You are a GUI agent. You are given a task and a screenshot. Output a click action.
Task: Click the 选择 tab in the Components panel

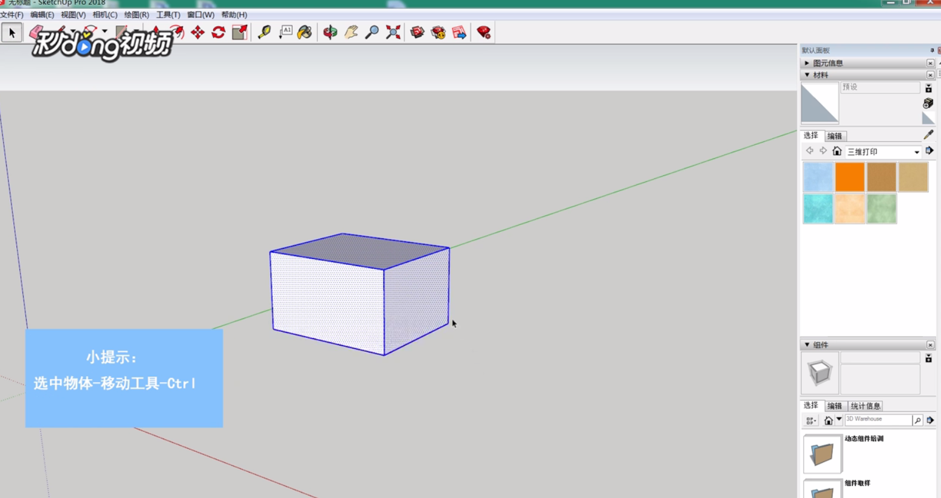click(810, 405)
